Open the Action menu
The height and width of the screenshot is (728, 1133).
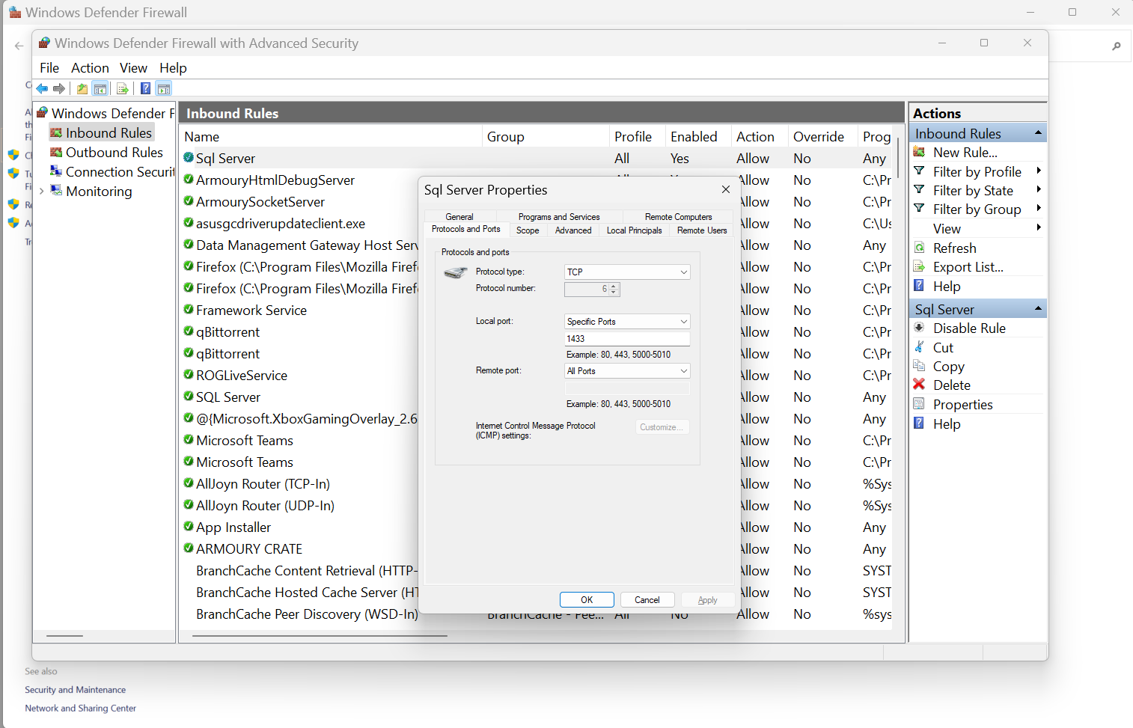point(90,68)
